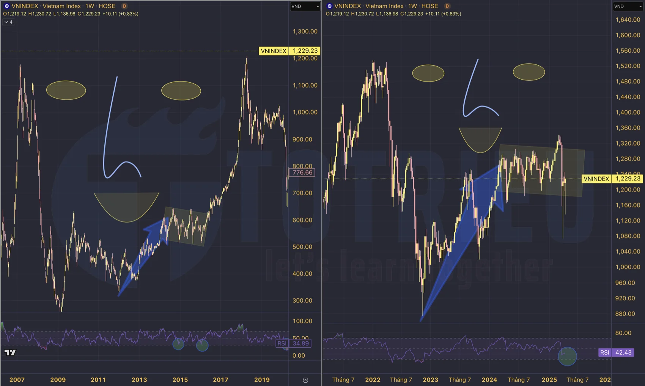Image resolution: width=645 pixels, height=386 pixels.
Task: Open the VND currency dropdown on right chart
Action: (628, 6)
